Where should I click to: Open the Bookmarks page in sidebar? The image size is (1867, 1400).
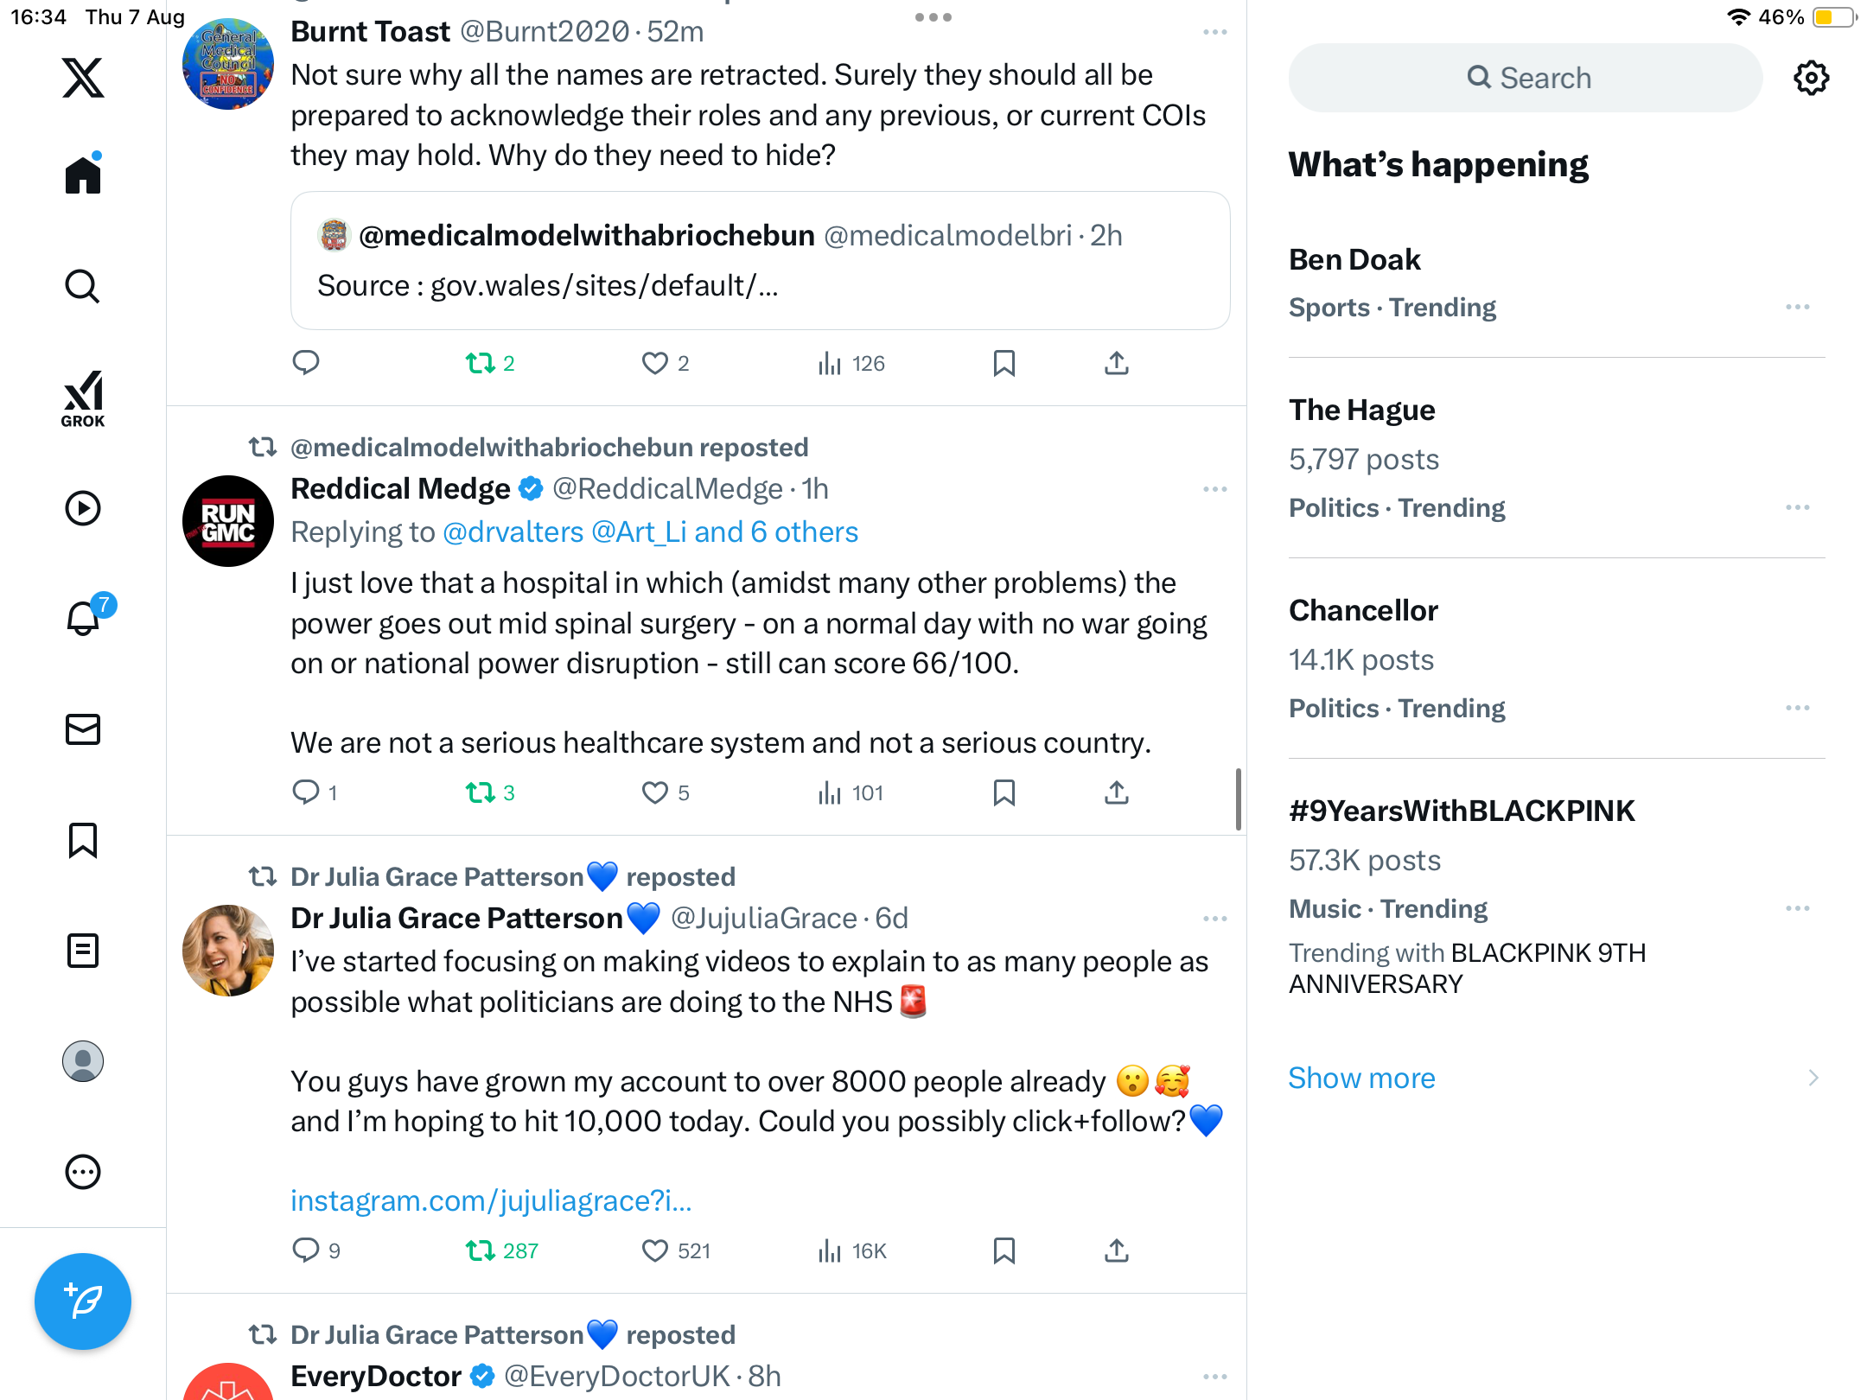83,840
